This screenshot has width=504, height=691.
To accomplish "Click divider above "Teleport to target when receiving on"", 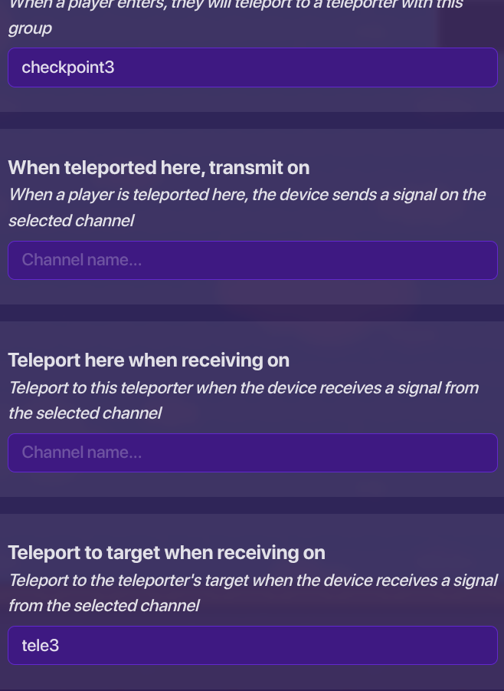I will tap(252, 505).
